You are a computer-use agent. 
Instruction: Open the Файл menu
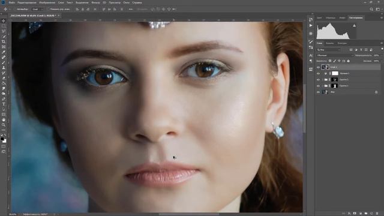11,2
